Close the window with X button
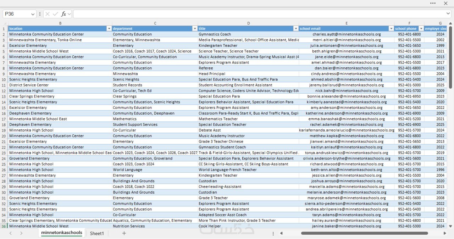Viewport: 454px width, 239px height. tap(445, 3)
